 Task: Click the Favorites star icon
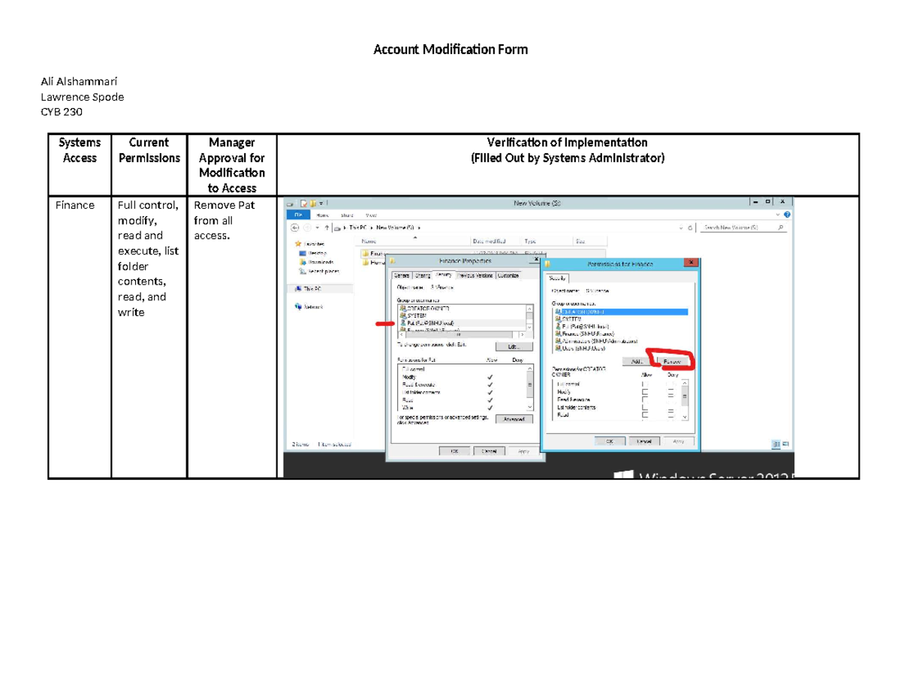tap(299, 244)
